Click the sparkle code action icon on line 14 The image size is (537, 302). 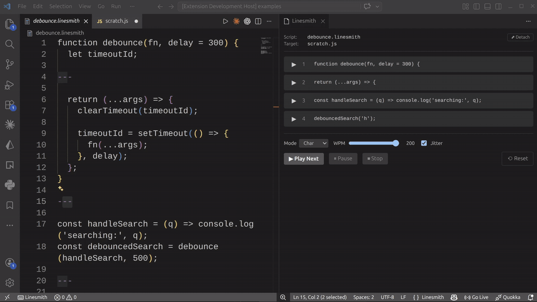(61, 189)
